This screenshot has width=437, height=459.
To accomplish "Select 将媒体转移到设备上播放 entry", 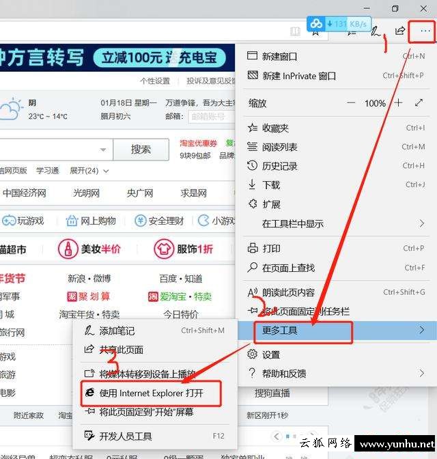I will tap(155, 374).
